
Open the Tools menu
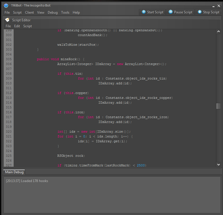tap(65, 12)
